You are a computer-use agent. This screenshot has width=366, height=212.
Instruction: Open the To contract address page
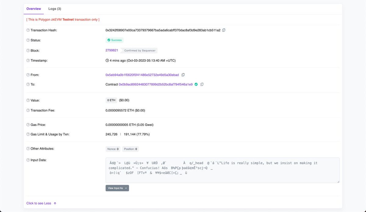point(156,85)
